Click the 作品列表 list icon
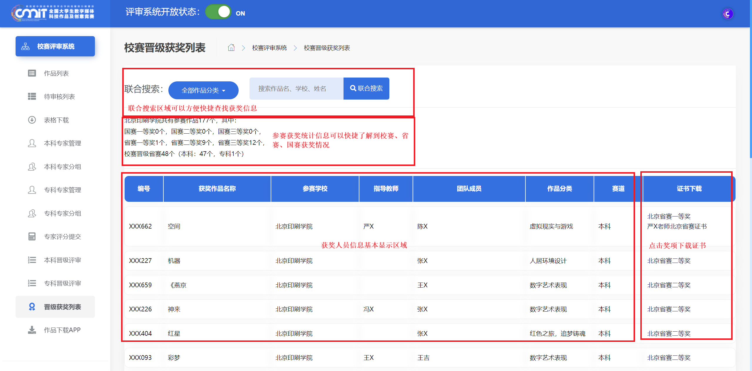The width and height of the screenshot is (752, 371). click(32, 73)
